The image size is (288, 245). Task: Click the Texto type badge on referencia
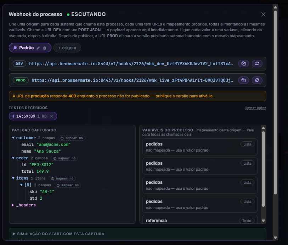point(247,221)
